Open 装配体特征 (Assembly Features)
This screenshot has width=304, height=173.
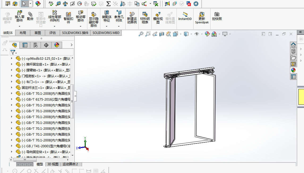[x=107, y=16]
